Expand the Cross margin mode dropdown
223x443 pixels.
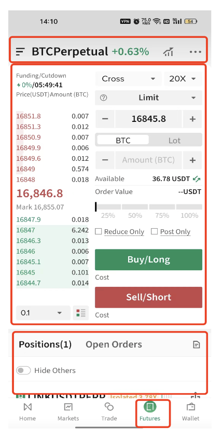(x=129, y=79)
